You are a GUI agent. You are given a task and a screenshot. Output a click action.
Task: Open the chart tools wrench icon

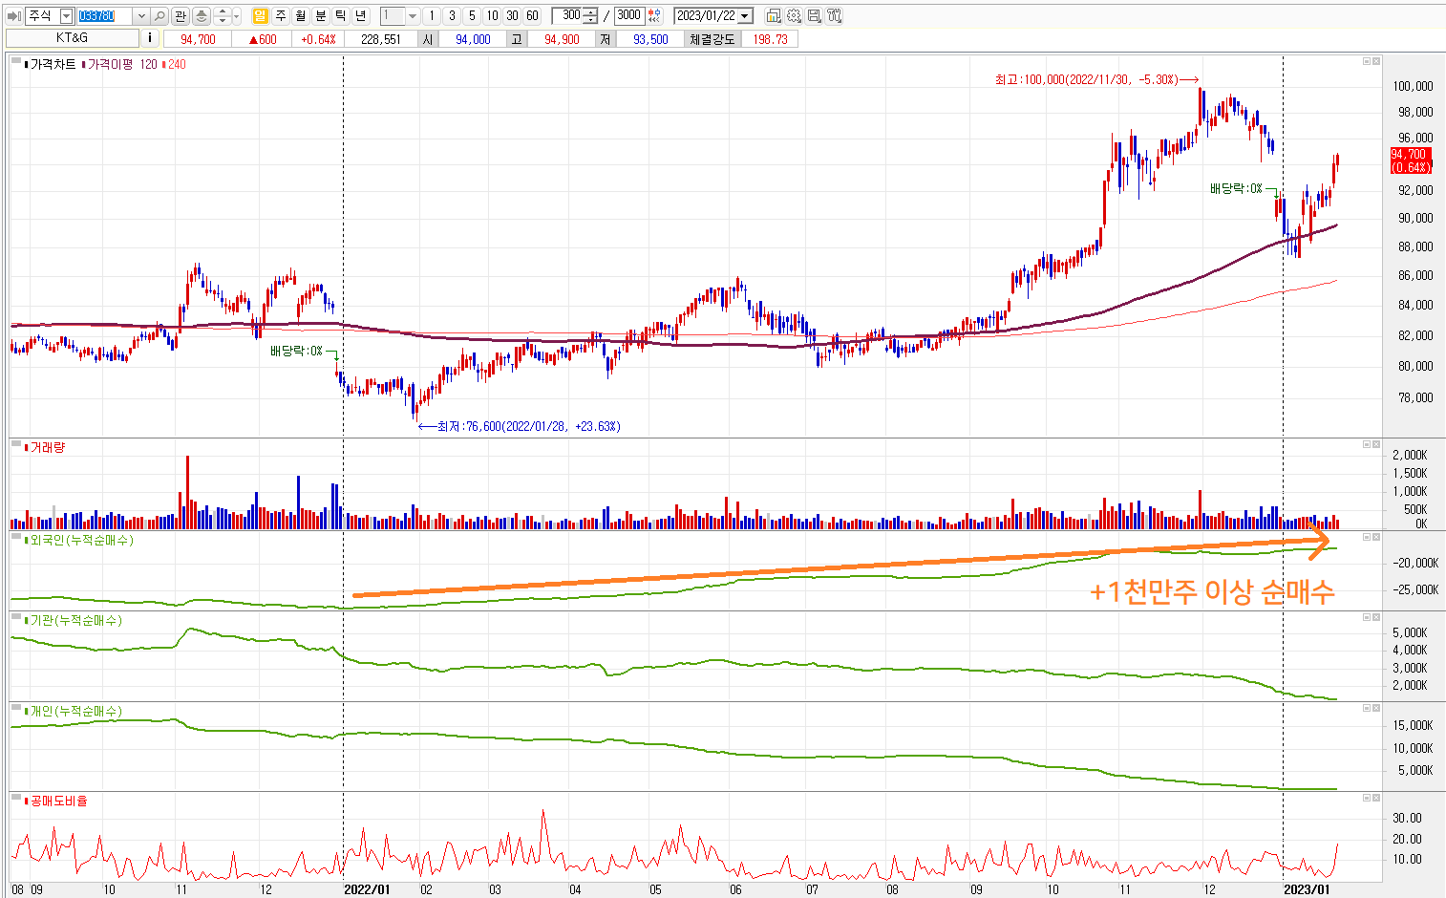tap(834, 16)
